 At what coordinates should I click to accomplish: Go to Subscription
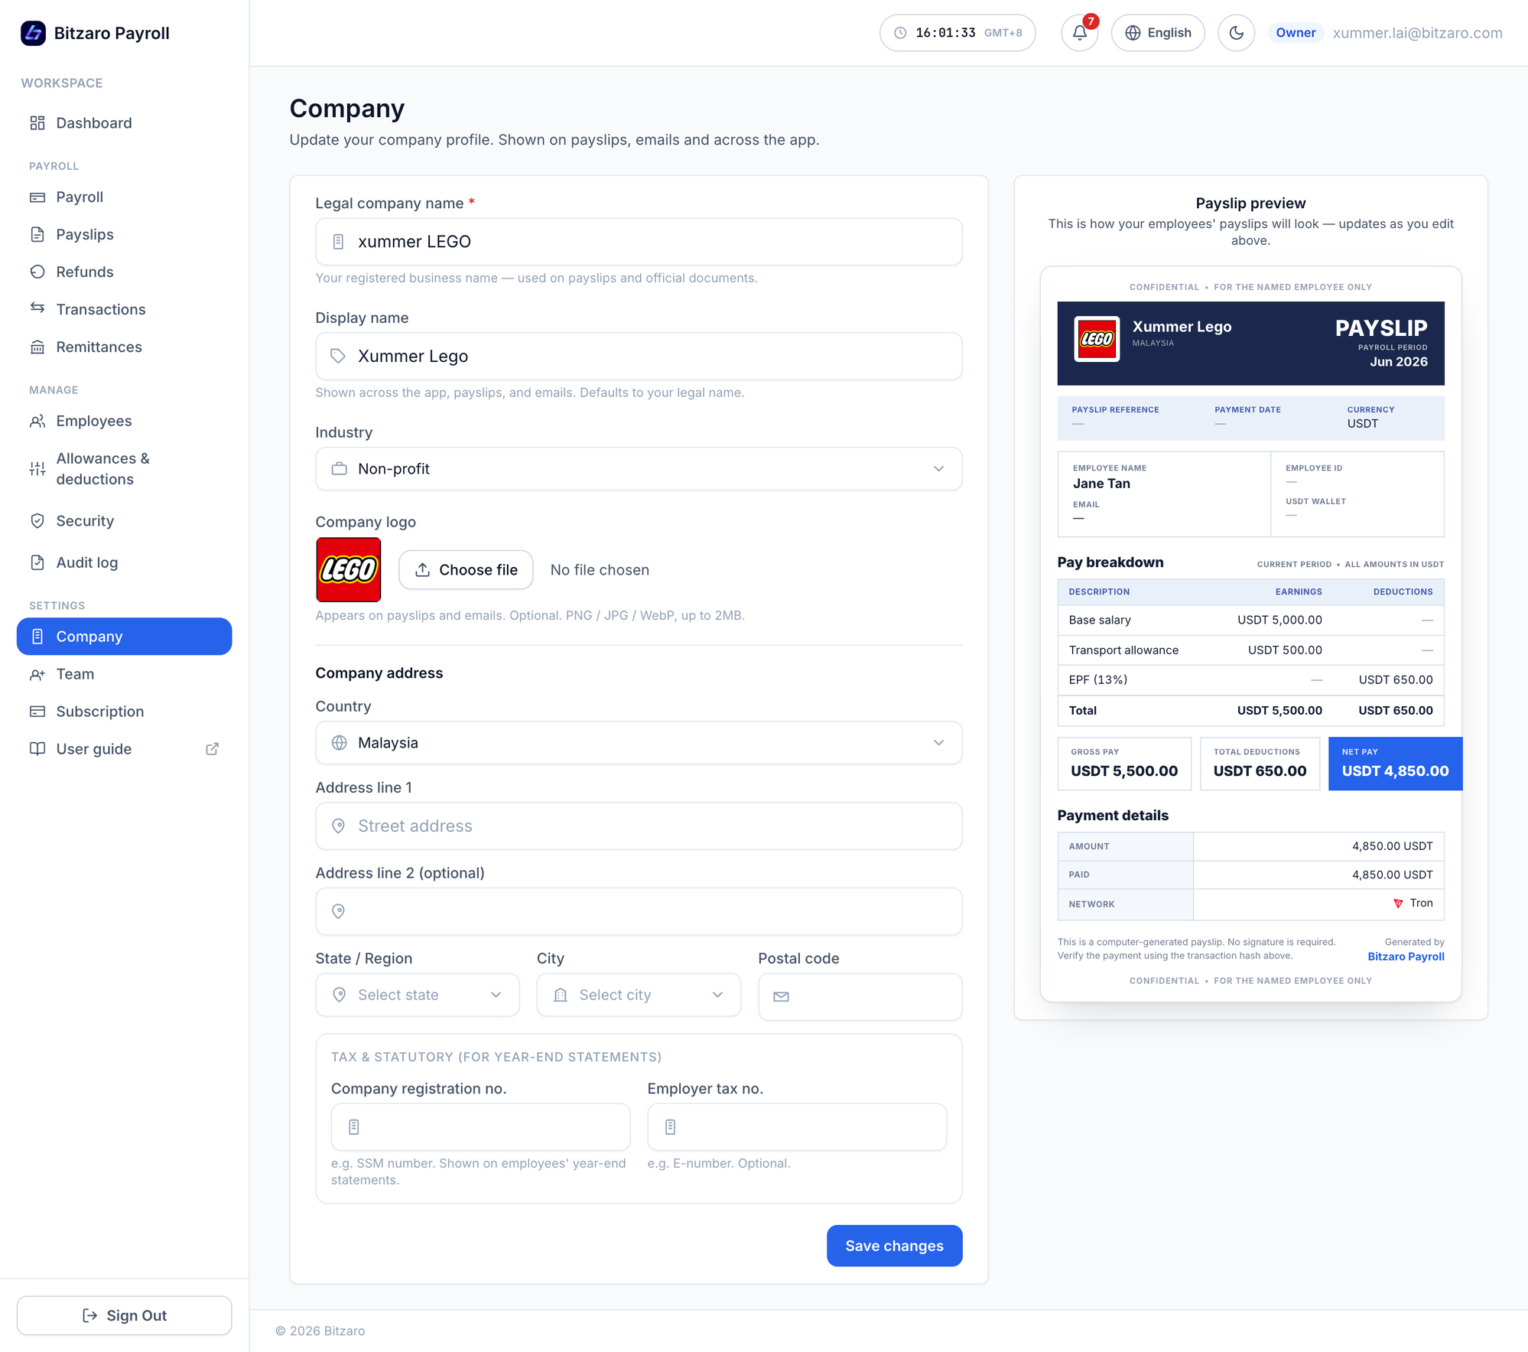[124, 712]
